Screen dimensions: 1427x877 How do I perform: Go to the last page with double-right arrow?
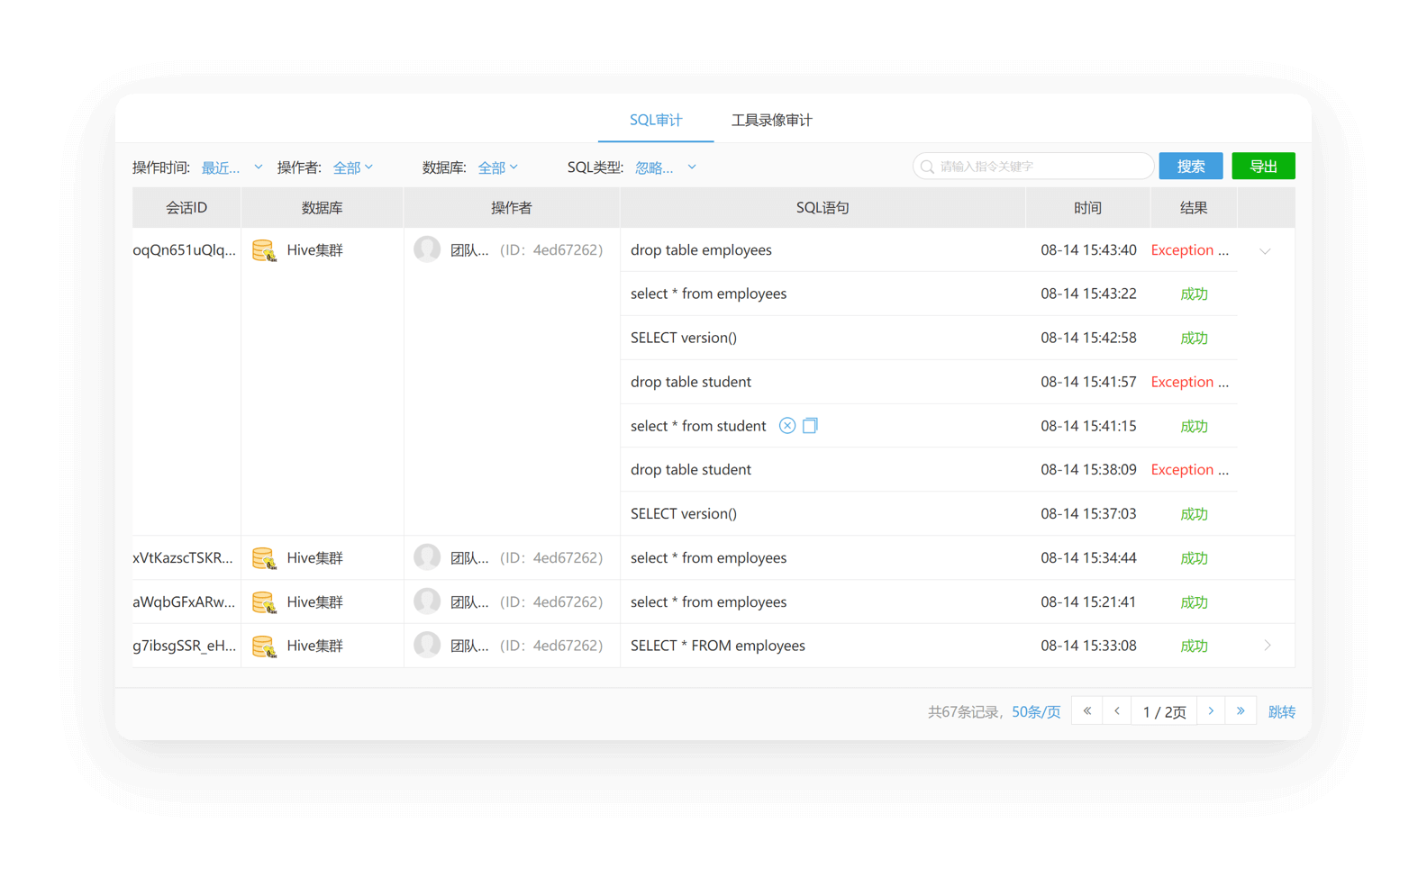click(x=1241, y=711)
